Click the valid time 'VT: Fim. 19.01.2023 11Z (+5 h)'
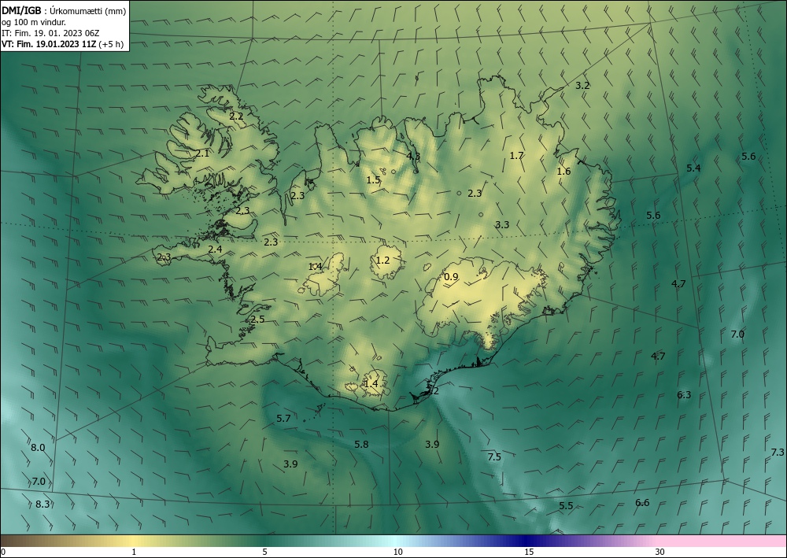 [62, 44]
